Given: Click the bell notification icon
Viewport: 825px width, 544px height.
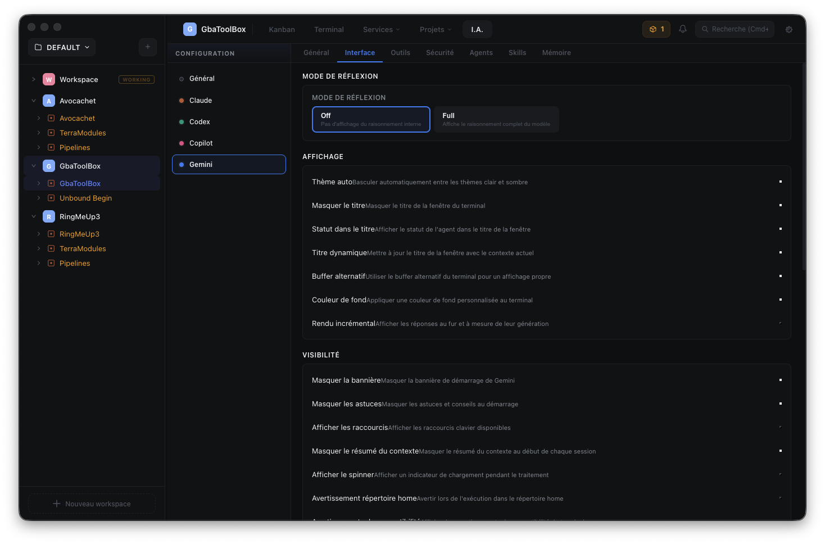Looking at the screenshot, I should (683, 29).
